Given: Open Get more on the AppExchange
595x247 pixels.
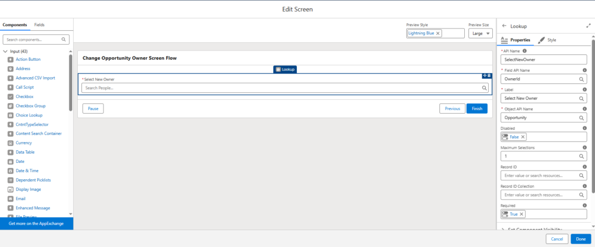Looking at the screenshot, I should tap(37, 223).
